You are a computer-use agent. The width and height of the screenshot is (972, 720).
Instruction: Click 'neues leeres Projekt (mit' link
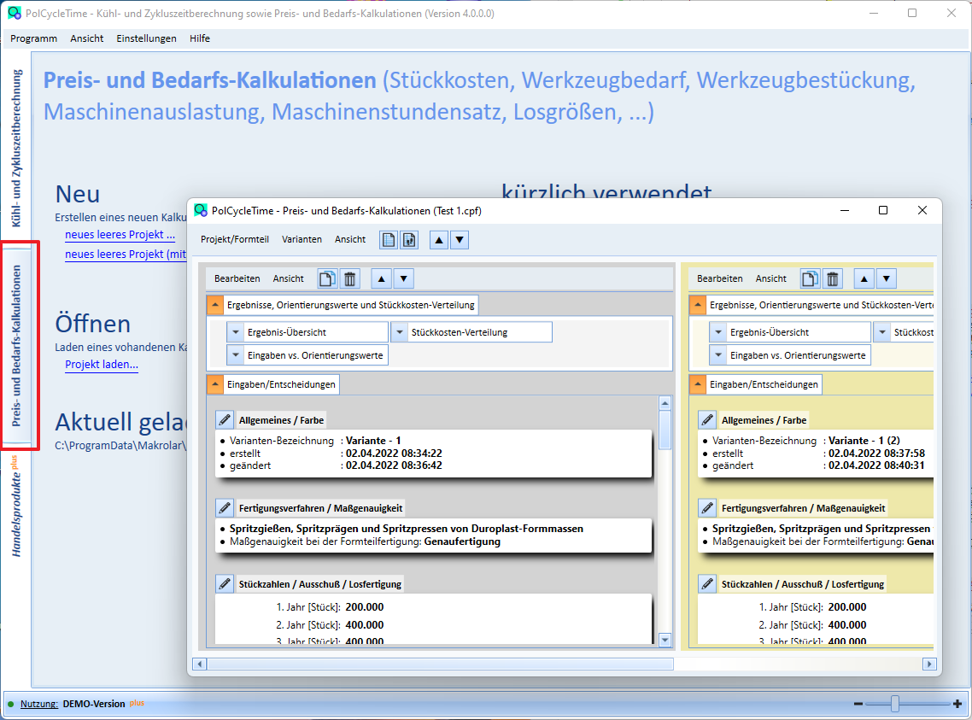126,254
